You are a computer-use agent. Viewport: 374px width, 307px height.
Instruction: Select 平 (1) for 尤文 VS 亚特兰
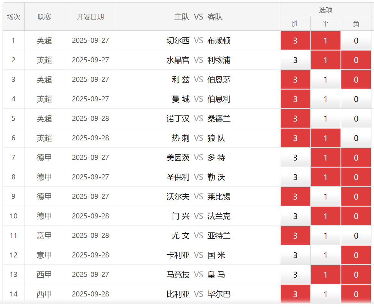pyautogui.click(x=325, y=236)
